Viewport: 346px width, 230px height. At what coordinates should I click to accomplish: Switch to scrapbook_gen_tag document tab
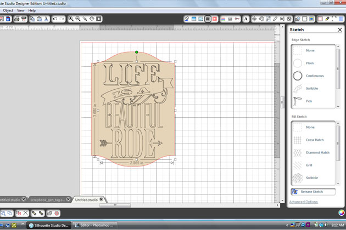point(46,200)
